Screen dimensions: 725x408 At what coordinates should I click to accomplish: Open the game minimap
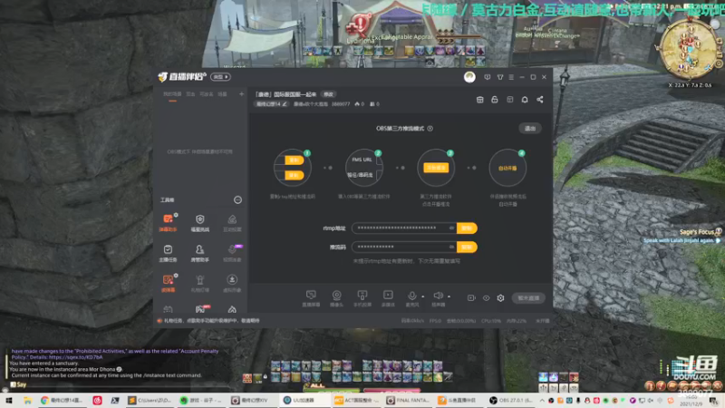point(689,50)
